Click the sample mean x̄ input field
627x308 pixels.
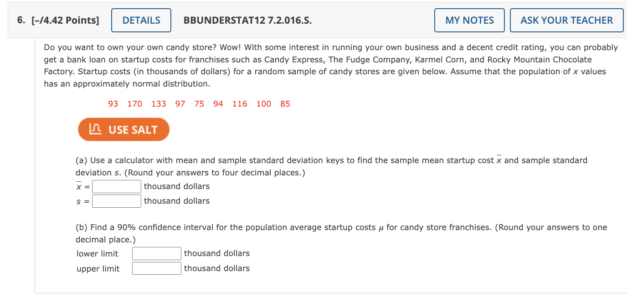pos(116,186)
